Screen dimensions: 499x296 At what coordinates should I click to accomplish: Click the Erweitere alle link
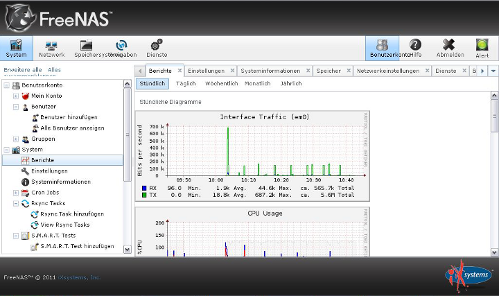tap(23, 70)
